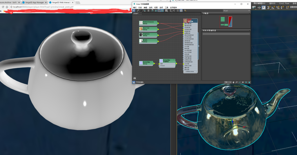297x155 pixels.
Task: Collapse the Normal Map node with minus button
Action: [174, 60]
